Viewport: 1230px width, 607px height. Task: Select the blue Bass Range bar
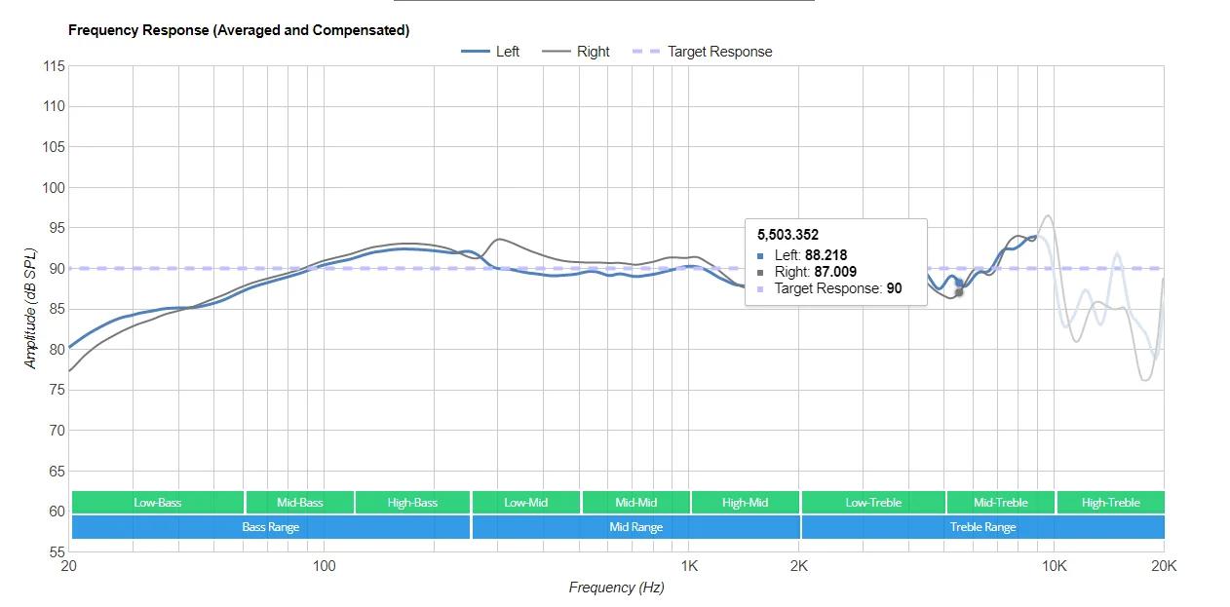tap(270, 527)
